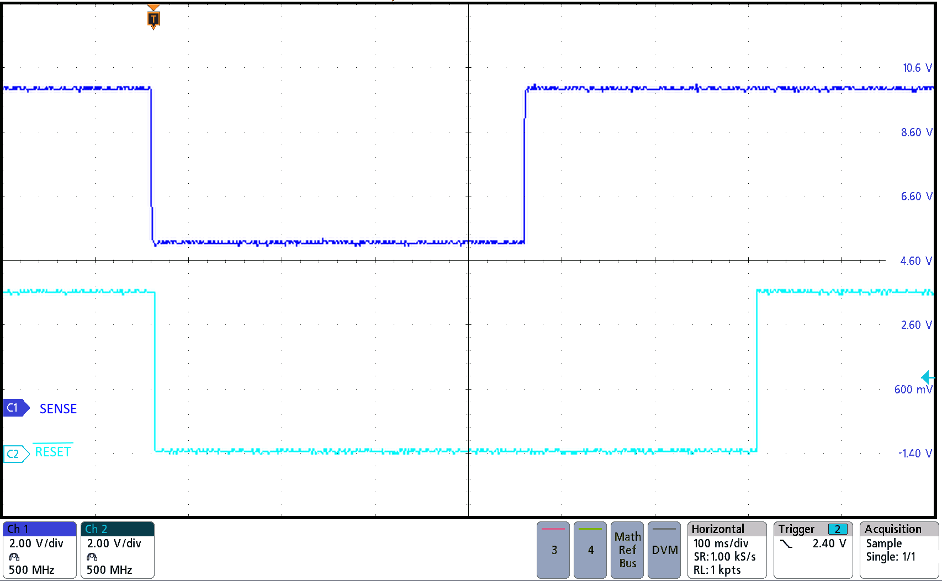The width and height of the screenshot is (942, 581).
Task: Turn on channel 3
Action: (x=553, y=550)
